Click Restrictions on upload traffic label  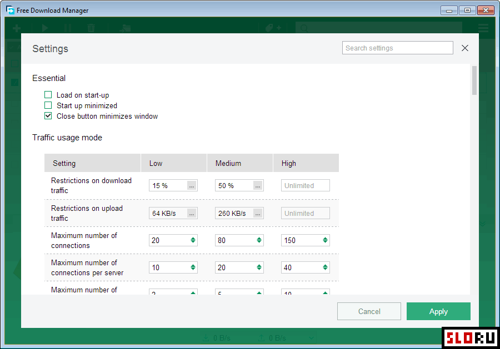(87, 213)
